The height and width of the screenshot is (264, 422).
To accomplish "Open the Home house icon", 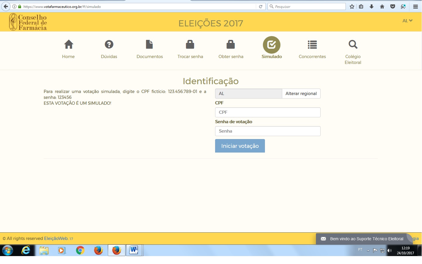I will [x=69, y=45].
